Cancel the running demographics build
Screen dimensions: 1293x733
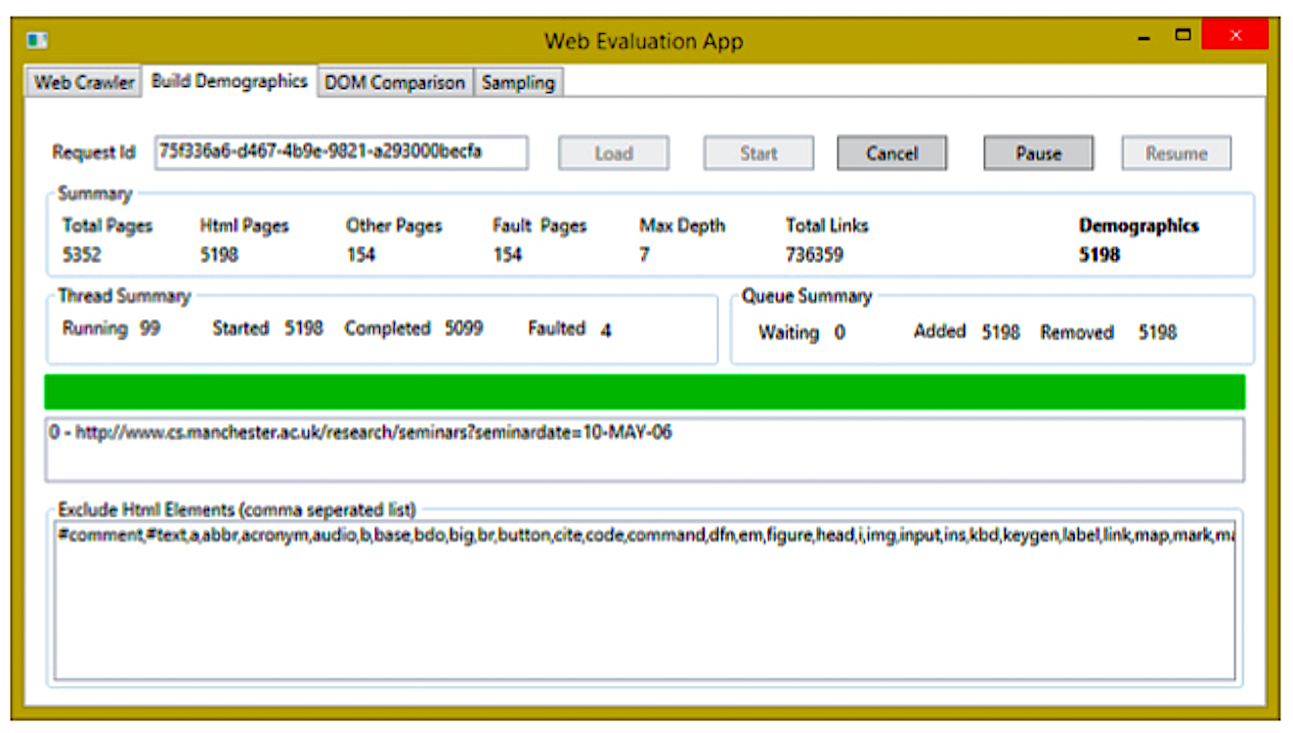(x=891, y=153)
